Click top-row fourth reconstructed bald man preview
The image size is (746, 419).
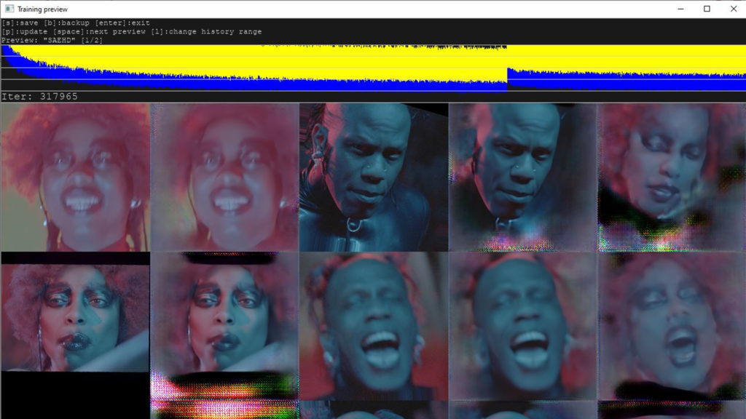[522, 177]
